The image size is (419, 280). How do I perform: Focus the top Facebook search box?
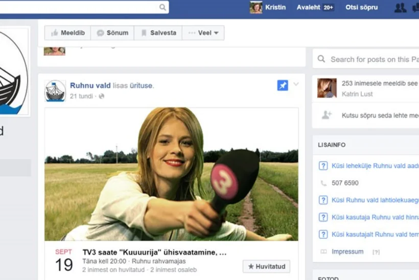pos(84,7)
